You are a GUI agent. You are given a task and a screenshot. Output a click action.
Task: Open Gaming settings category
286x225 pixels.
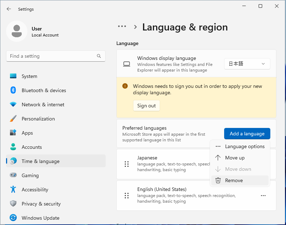coord(56,175)
